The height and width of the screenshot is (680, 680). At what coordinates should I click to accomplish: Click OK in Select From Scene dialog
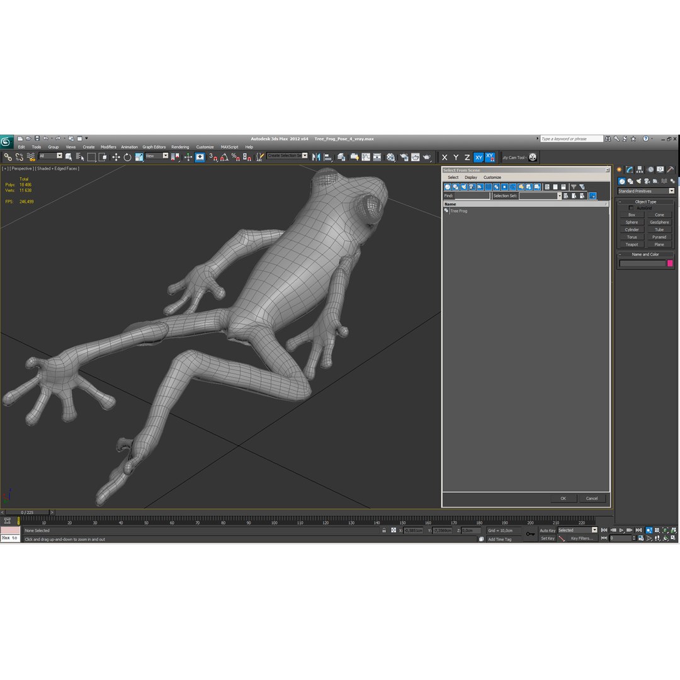[564, 498]
